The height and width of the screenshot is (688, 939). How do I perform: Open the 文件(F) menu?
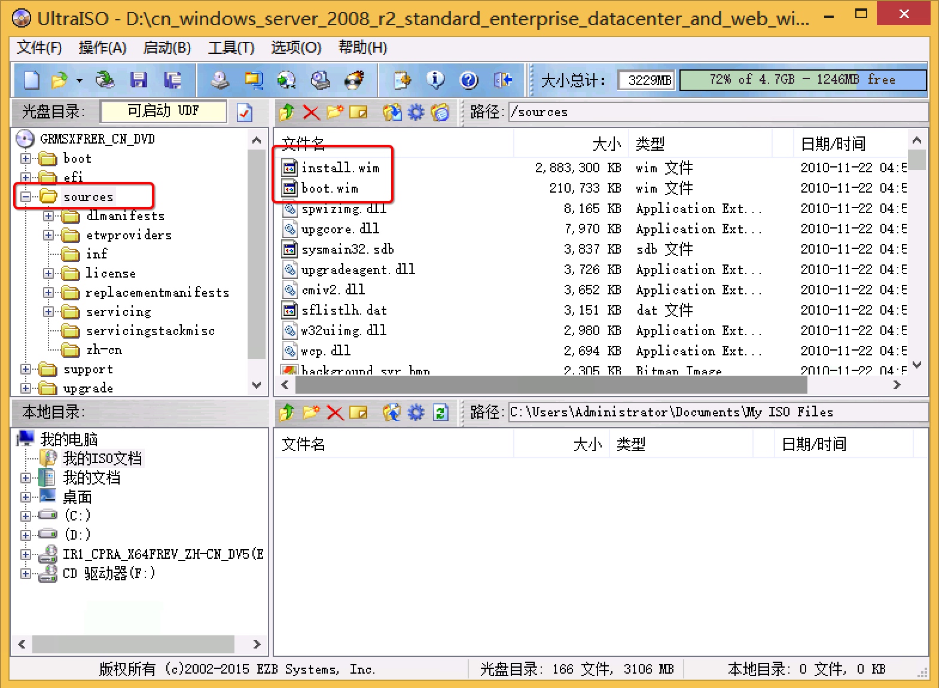pos(39,47)
